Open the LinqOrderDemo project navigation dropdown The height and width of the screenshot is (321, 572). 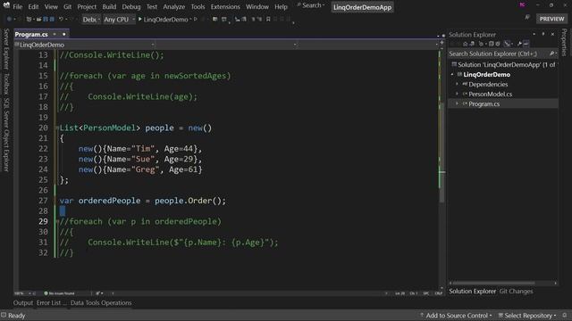click(85, 45)
